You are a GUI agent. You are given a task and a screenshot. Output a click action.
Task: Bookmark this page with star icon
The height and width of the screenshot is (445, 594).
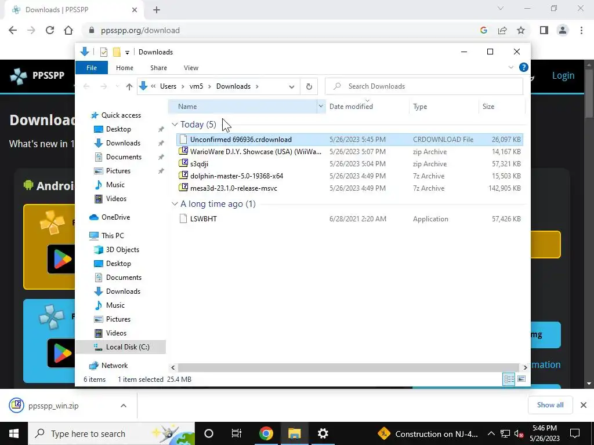(521, 30)
